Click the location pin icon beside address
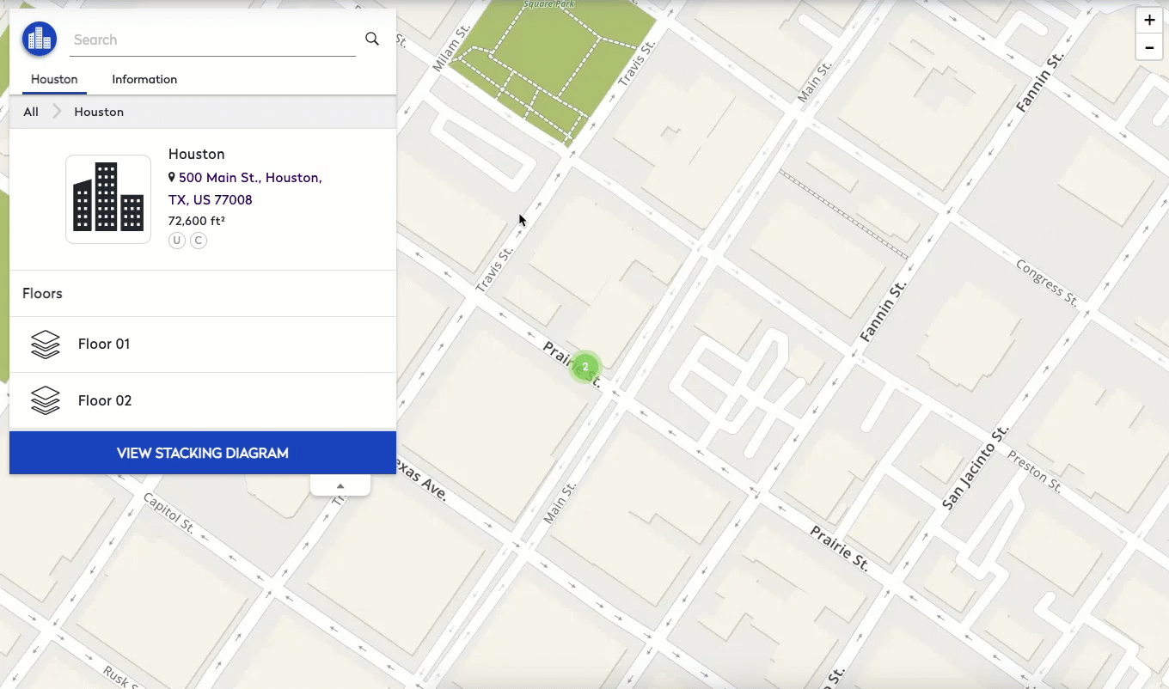This screenshot has width=1169, height=689. (x=172, y=177)
